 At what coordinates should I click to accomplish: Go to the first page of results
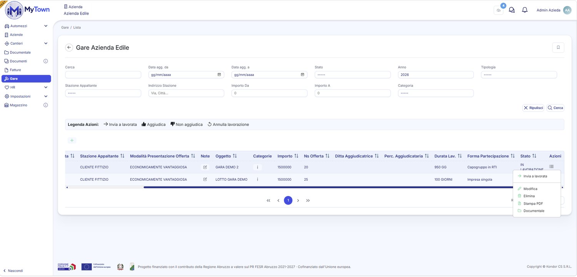tap(268, 200)
